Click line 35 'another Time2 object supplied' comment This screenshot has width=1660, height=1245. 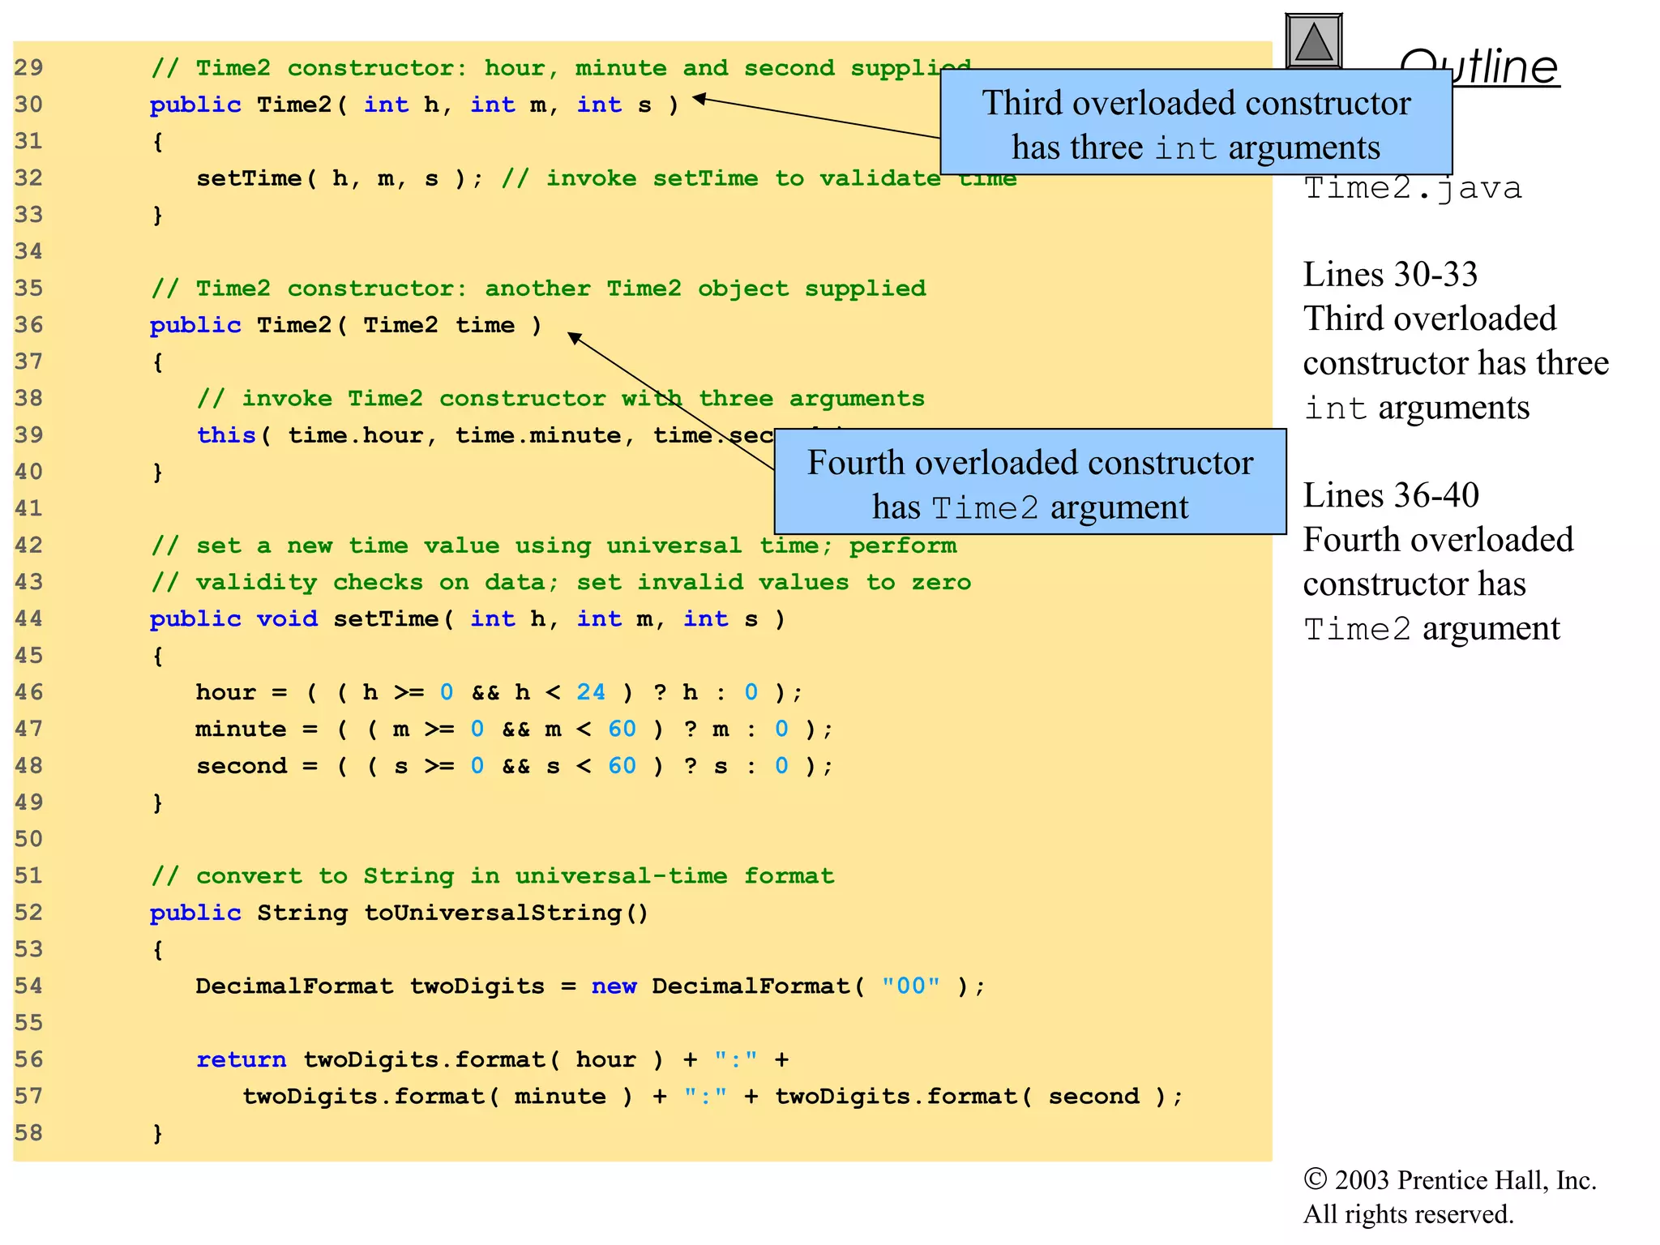click(x=538, y=289)
